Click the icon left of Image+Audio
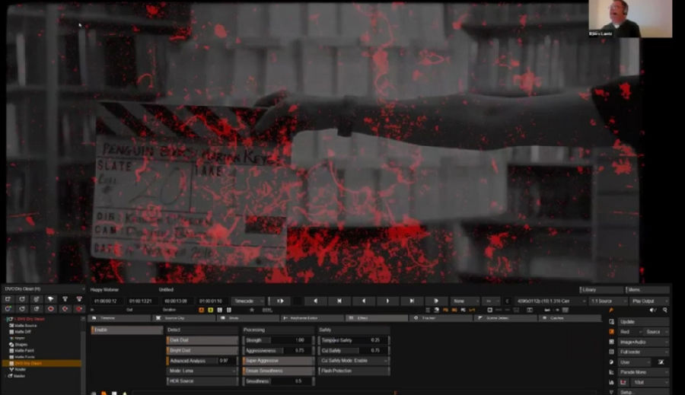This screenshot has height=395, width=685. point(612,342)
